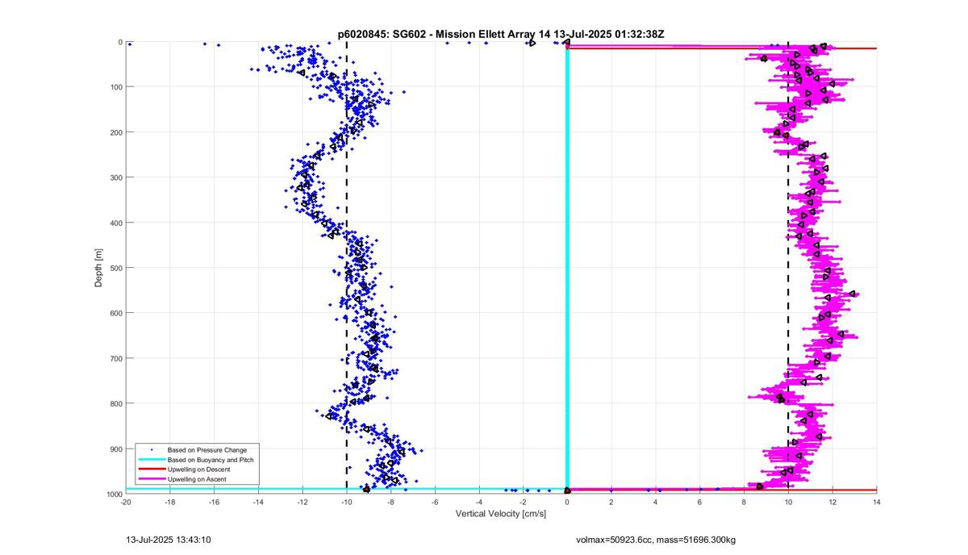Screen dimensions: 968x555
Task: Click depth axis tick label '400'
Action: pyautogui.click(x=115, y=223)
